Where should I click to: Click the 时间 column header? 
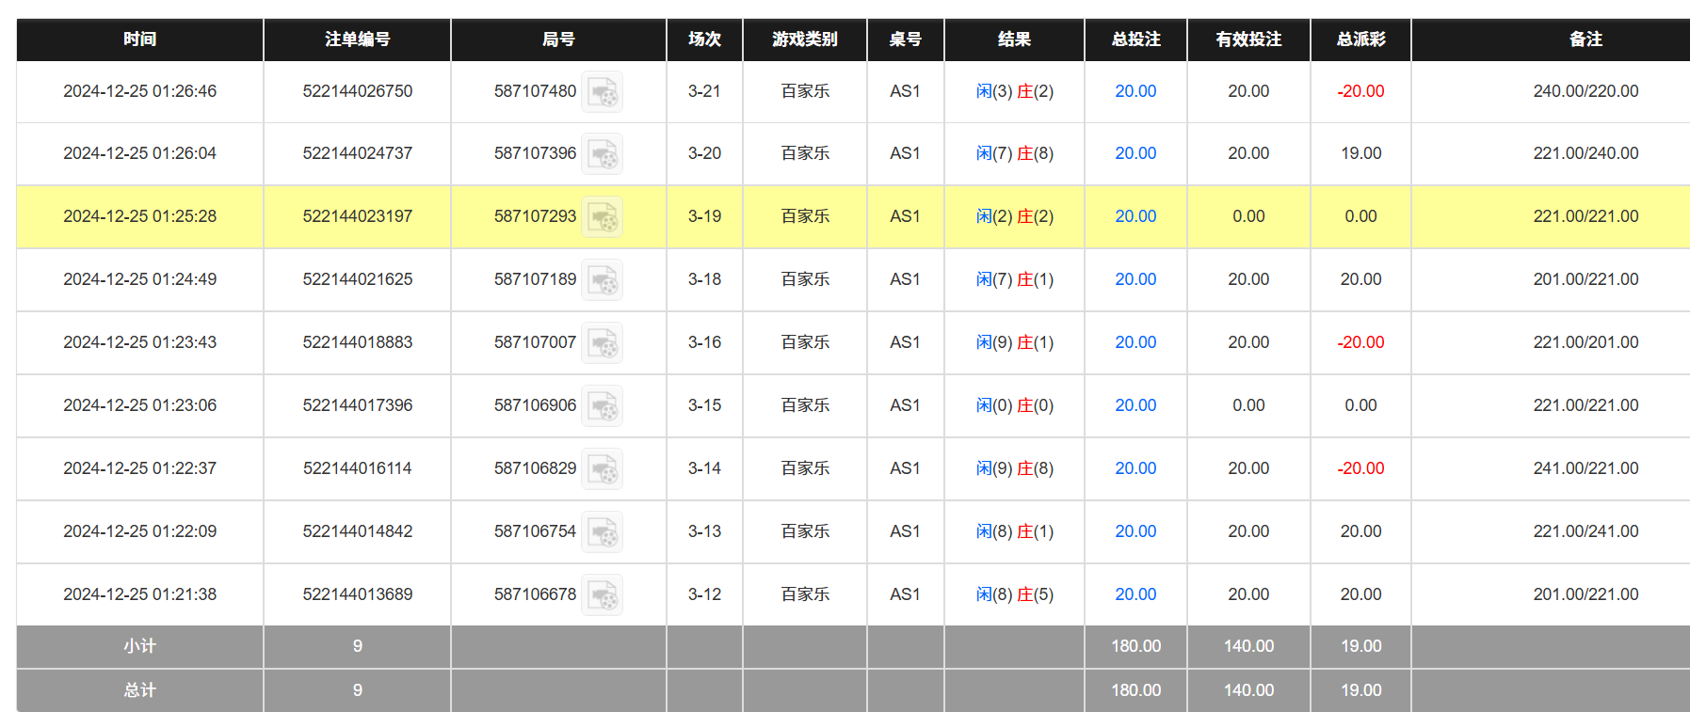[139, 40]
